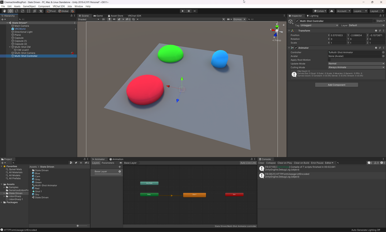This screenshot has height=232, width=386.
Task: Select the Rect Transform tool
Action: pos(28,11)
